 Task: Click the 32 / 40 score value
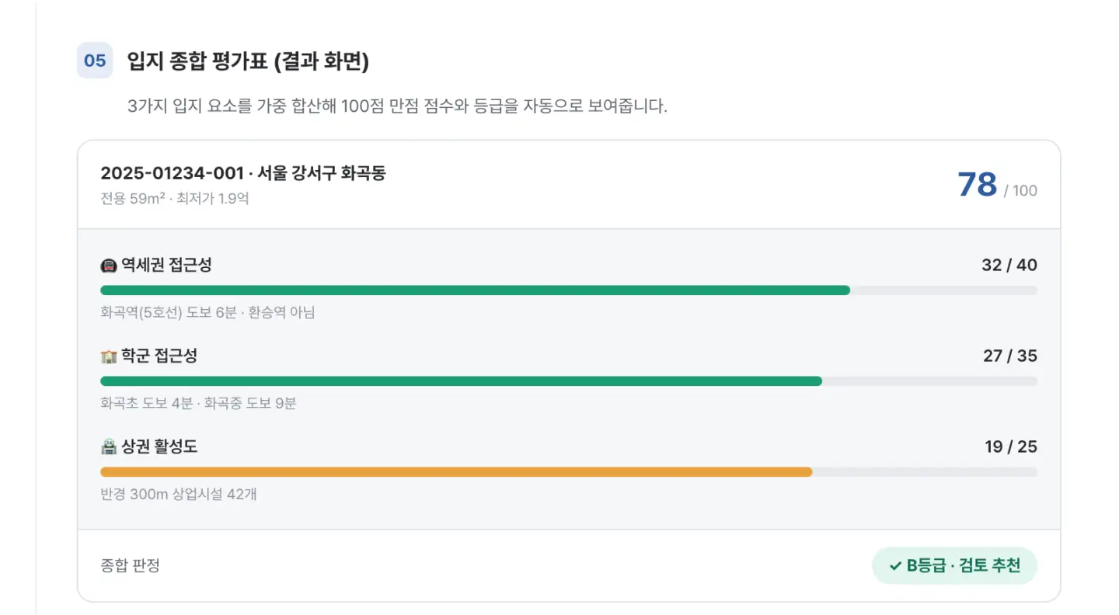[x=1009, y=266]
